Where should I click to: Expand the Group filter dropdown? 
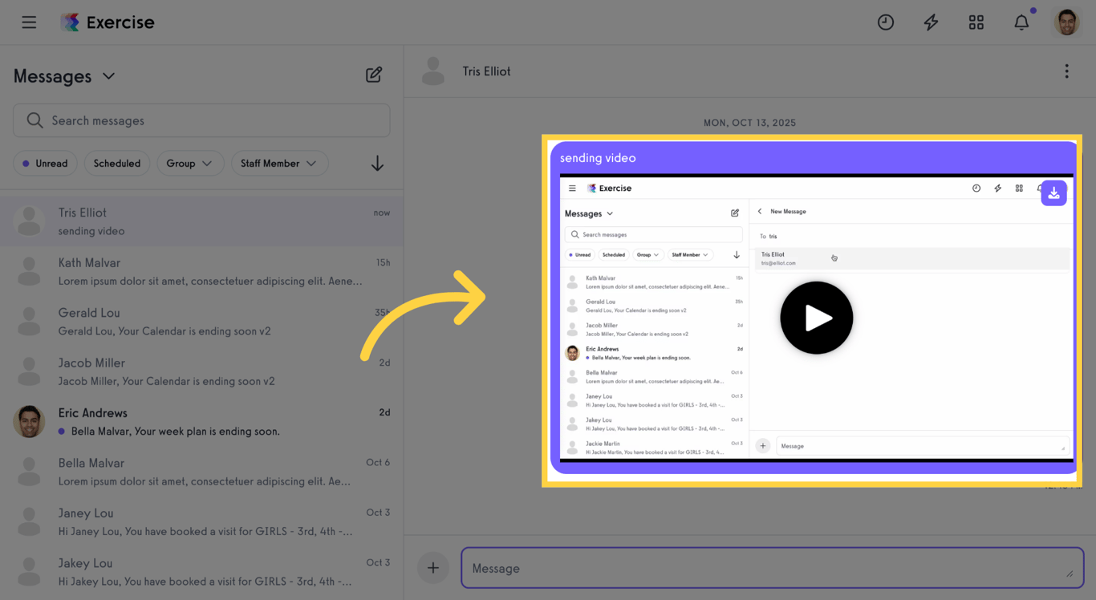coord(189,164)
